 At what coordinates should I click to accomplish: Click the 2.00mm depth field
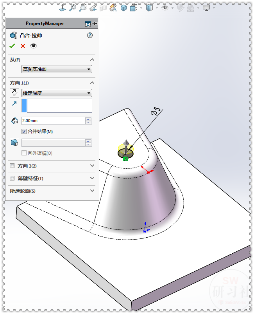53,121
